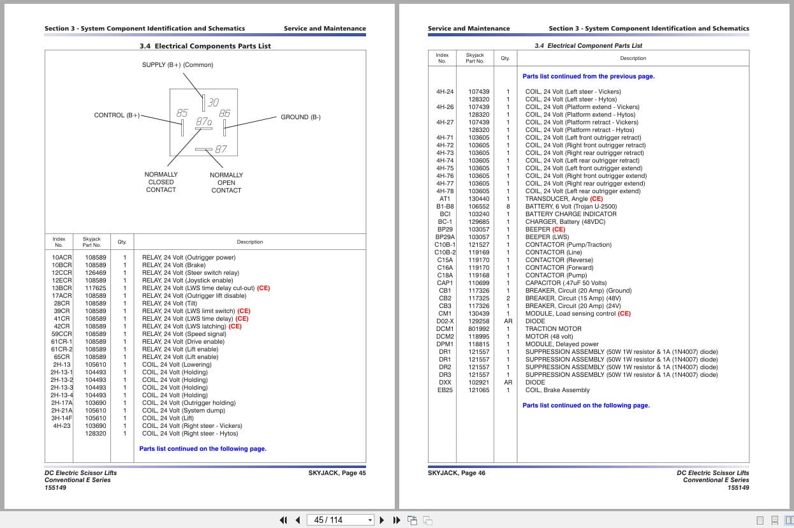Screen dimensions: 794x528
Task: Click 'CONTACTOR (Reverse)' description
Action: pos(559,260)
